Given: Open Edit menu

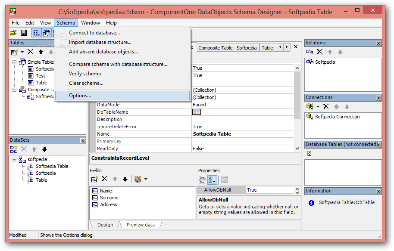Looking at the screenshot, I should point(29,23).
